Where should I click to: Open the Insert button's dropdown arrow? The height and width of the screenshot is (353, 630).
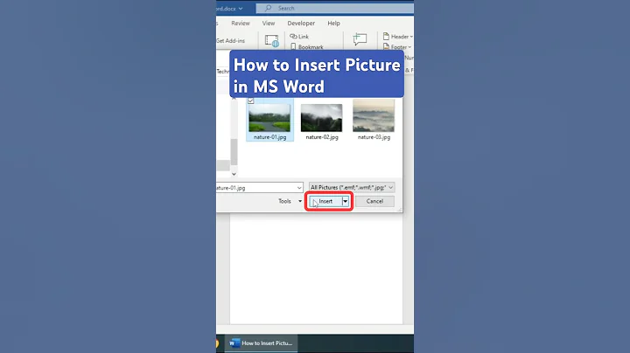coord(345,201)
